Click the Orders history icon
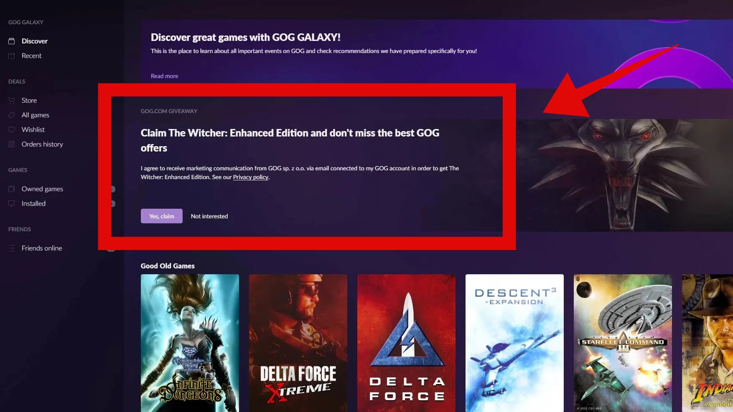 (x=12, y=144)
